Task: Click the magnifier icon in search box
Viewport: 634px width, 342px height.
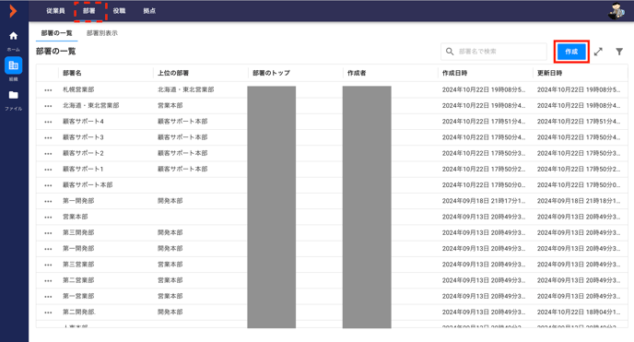Action: (x=450, y=52)
